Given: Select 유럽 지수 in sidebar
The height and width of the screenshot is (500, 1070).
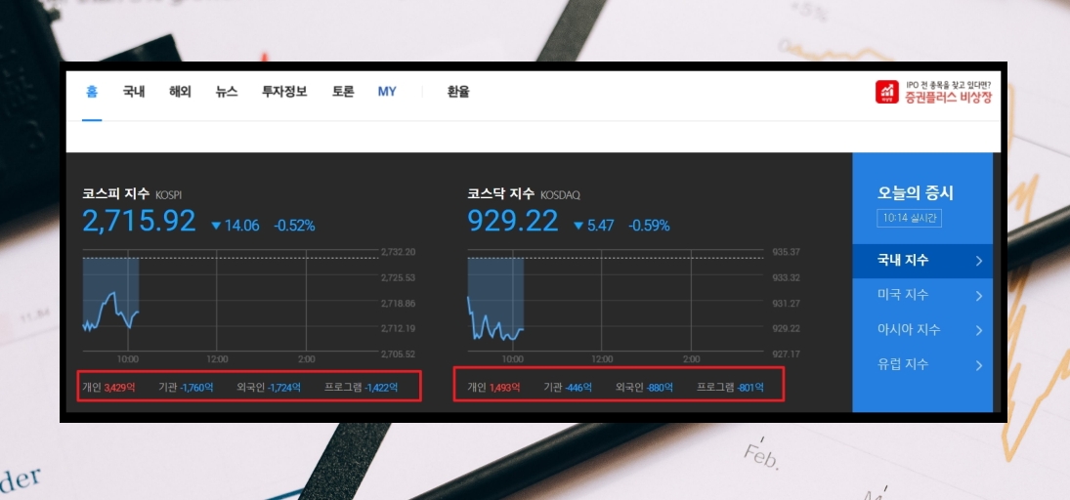Looking at the screenshot, I should tap(921, 365).
